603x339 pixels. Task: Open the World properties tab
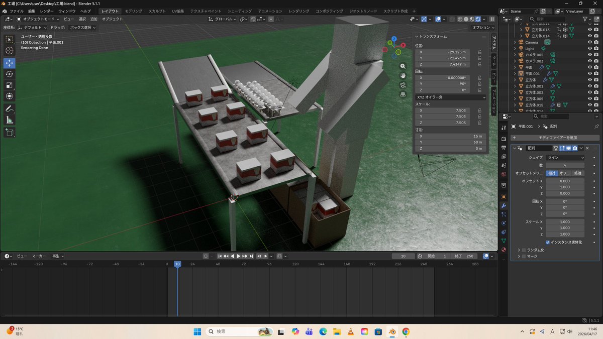[504, 175]
